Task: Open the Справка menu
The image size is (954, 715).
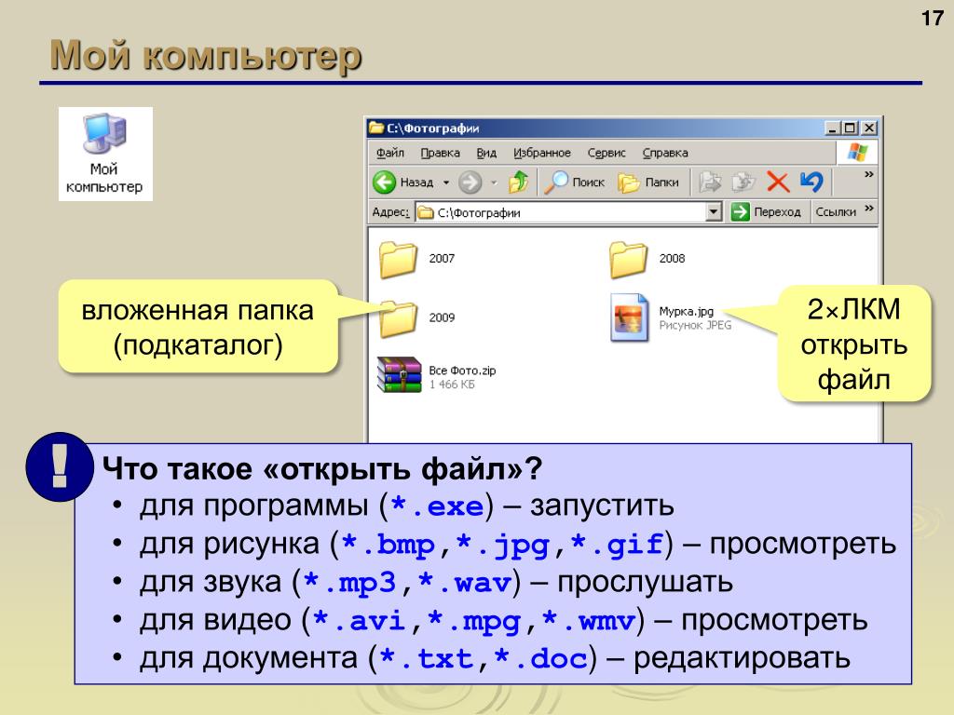Action: click(x=665, y=153)
